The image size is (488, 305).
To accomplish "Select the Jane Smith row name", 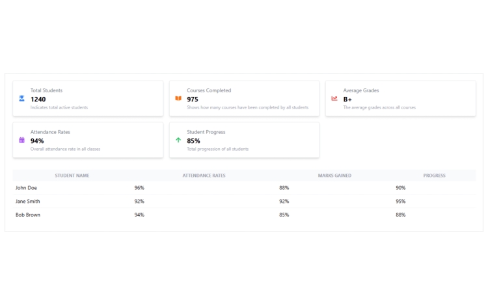I will [28, 201].
